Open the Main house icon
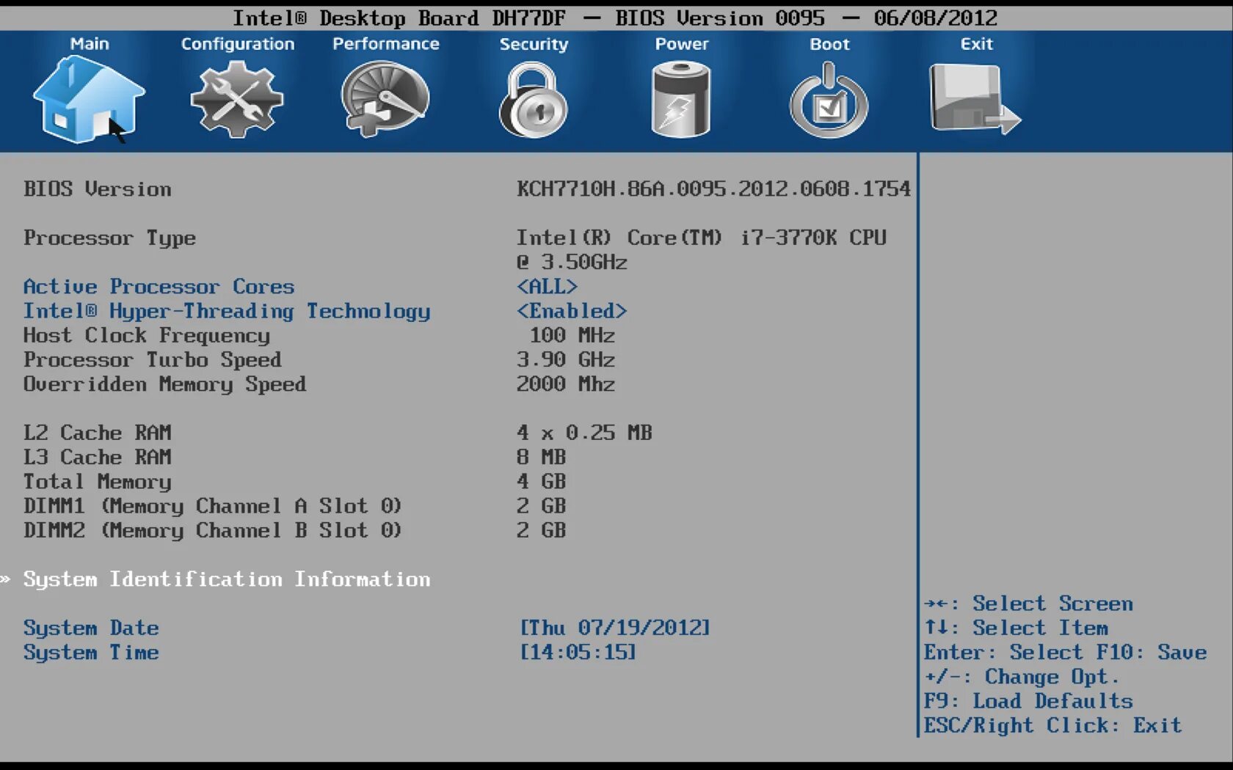Image resolution: width=1233 pixels, height=770 pixels. point(89,100)
